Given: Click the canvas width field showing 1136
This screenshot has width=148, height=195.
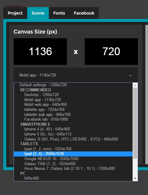Looking at the screenshot, I should 40,52.
